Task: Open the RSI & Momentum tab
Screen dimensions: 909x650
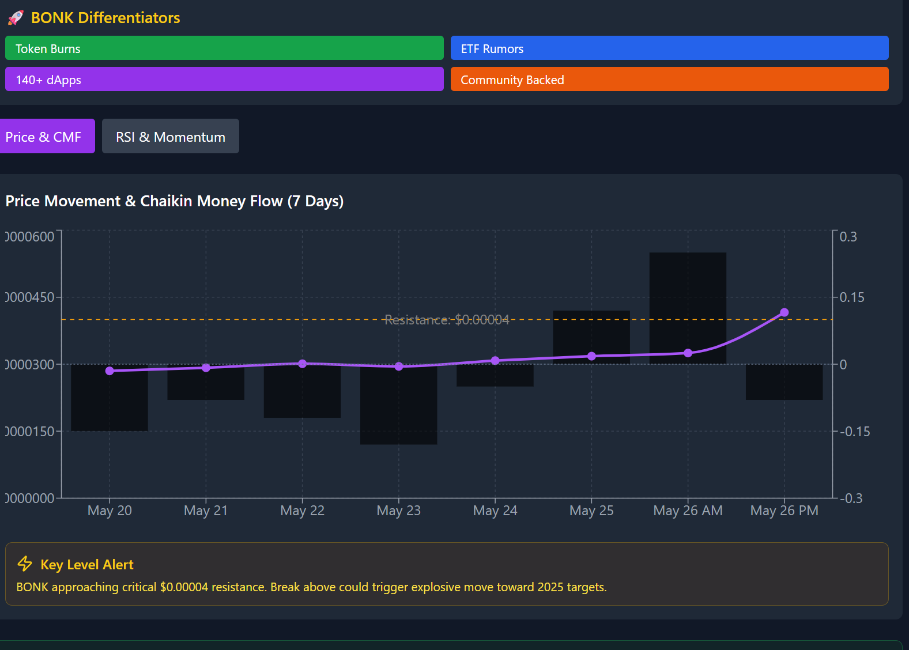Action: (171, 136)
